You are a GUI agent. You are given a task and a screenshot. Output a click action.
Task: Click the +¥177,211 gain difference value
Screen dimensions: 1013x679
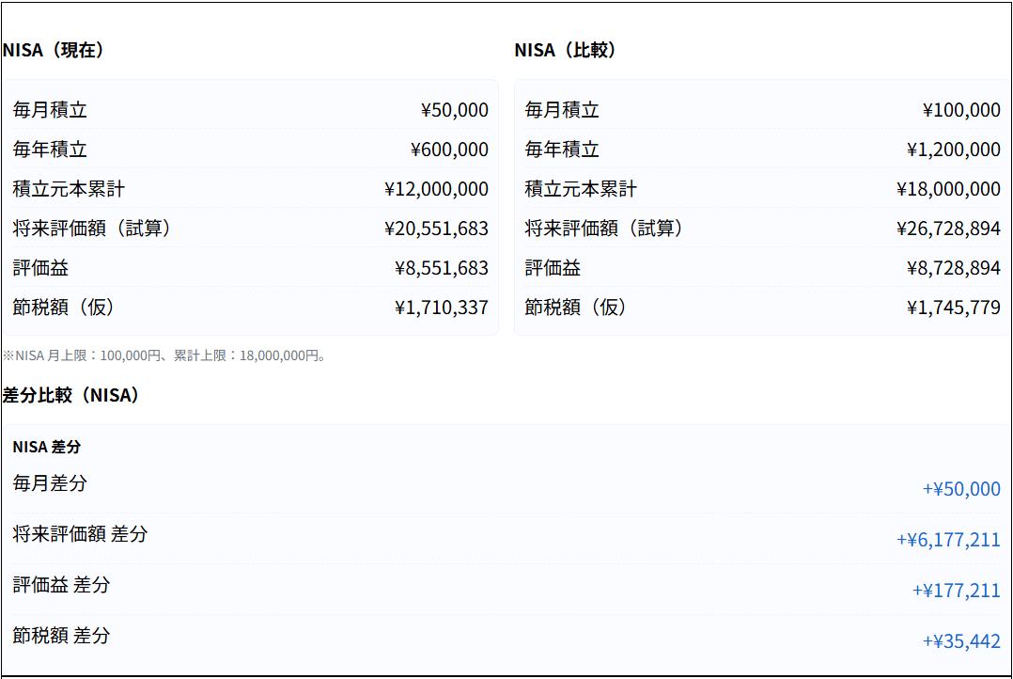[956, 591]
